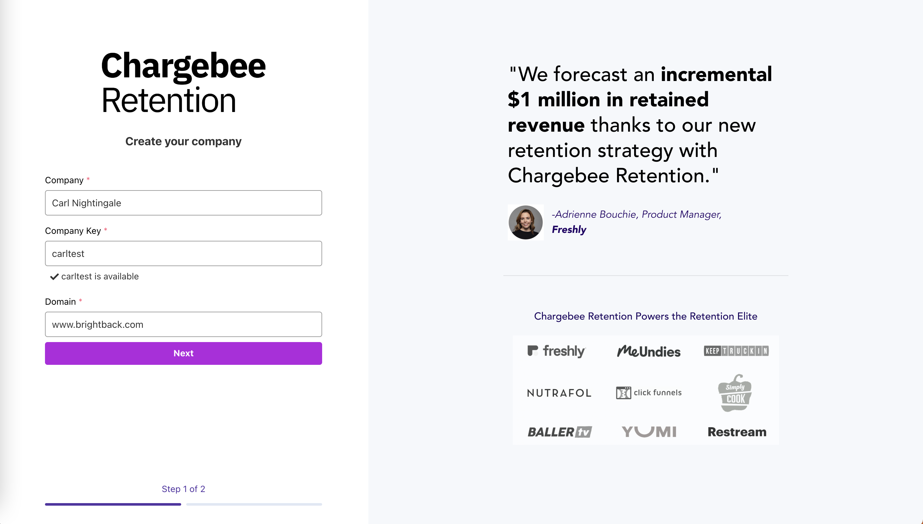Click the Nutrafol logo

coord(559,393)
